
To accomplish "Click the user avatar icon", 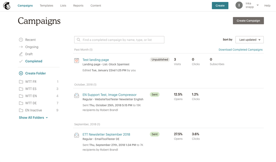I will (x=239, y=5).
